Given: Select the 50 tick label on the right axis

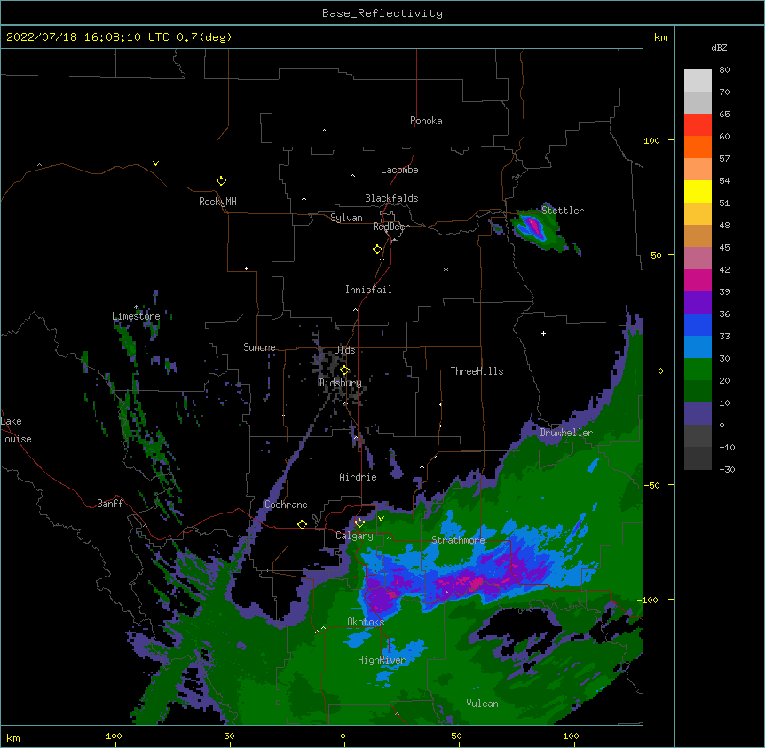Looking at the screenshot, I should click(656, 255).
